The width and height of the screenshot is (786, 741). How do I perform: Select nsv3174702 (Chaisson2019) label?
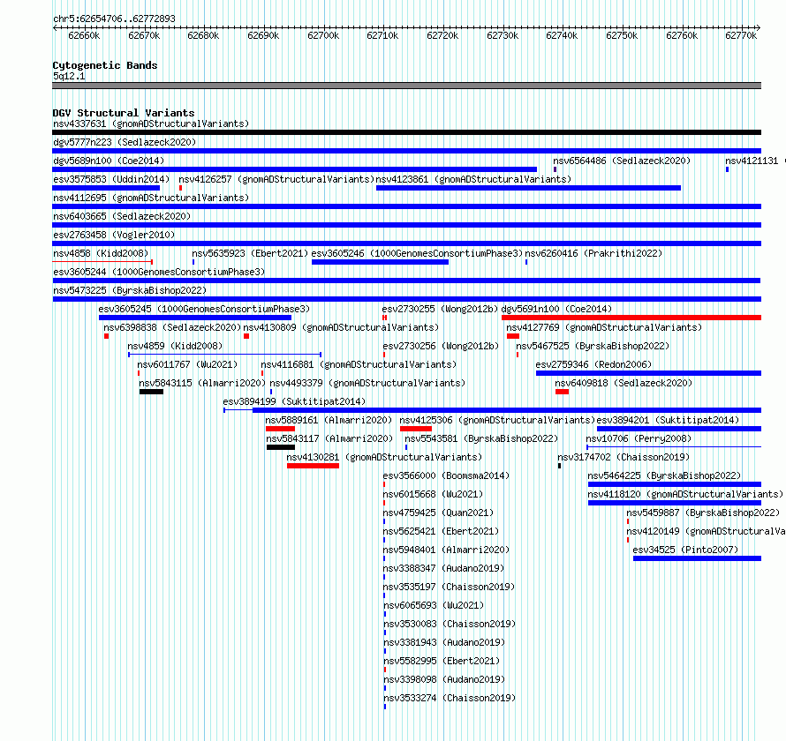tap(624, 457)
